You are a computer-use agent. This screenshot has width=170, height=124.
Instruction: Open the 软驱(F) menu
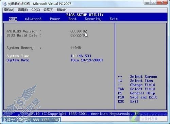(x=48, y=10)
